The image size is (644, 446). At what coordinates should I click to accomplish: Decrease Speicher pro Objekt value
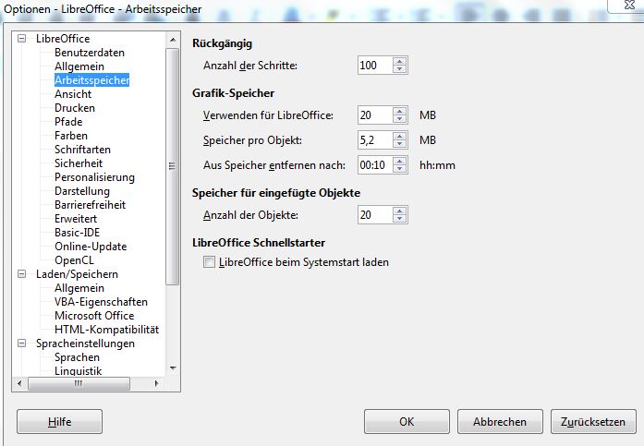click(400, 144)
